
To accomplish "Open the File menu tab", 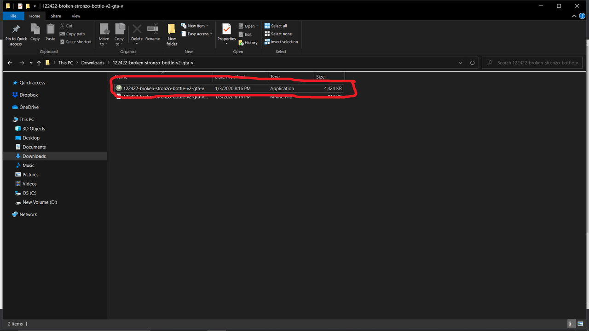I will pos(13,16).
